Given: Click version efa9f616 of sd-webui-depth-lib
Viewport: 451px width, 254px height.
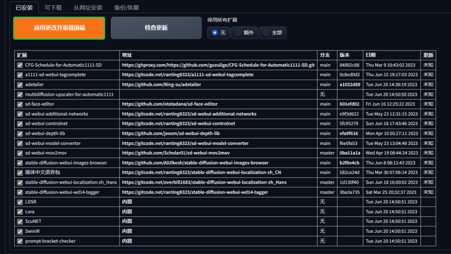Looking at the screenshot, I should coord(349,133).
